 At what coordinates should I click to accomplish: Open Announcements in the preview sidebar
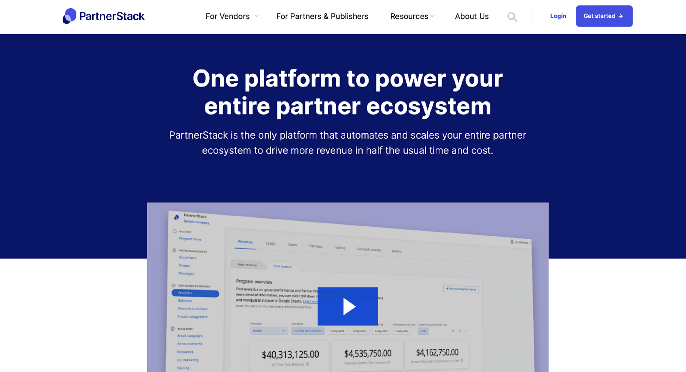[x=190, y=344]
